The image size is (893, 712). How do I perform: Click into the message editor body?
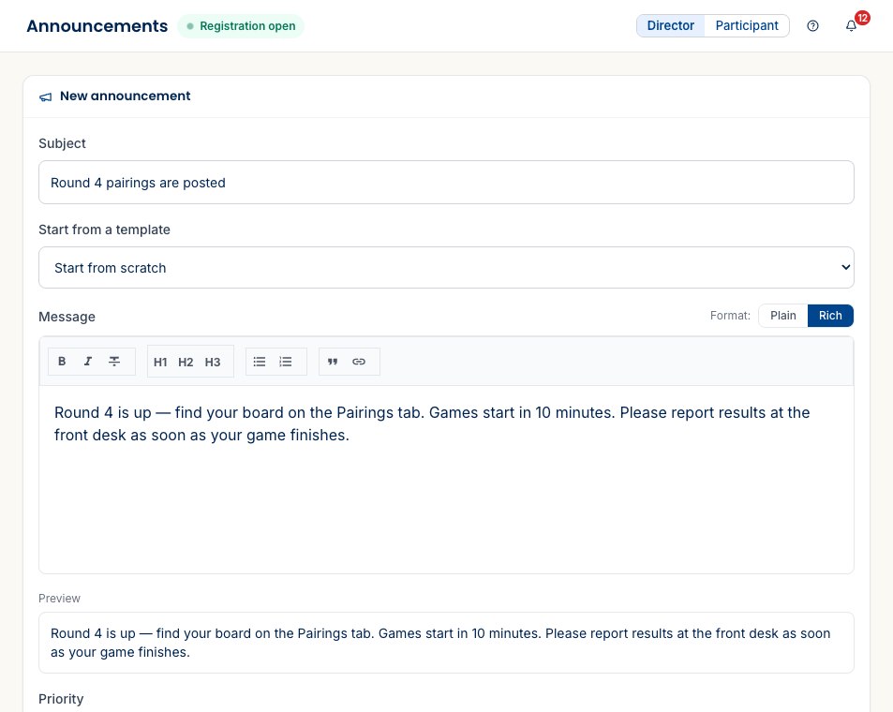click(x=446, y=480)
